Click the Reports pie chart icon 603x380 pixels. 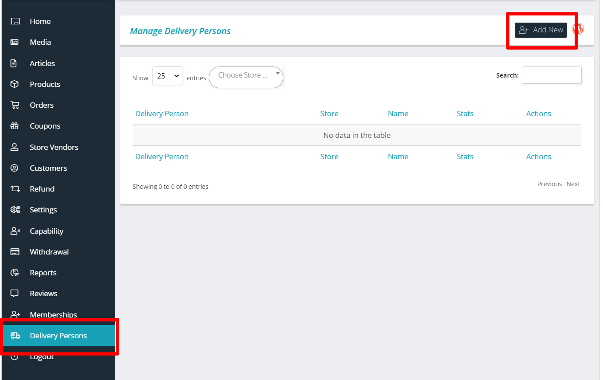point(15,273)
